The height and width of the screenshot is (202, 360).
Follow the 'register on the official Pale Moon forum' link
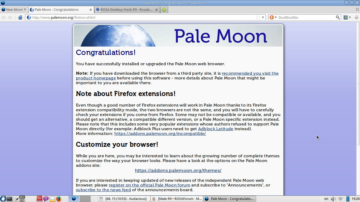[149, 185]
